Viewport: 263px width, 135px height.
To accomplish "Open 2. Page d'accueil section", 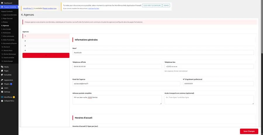I will point(7,18).
